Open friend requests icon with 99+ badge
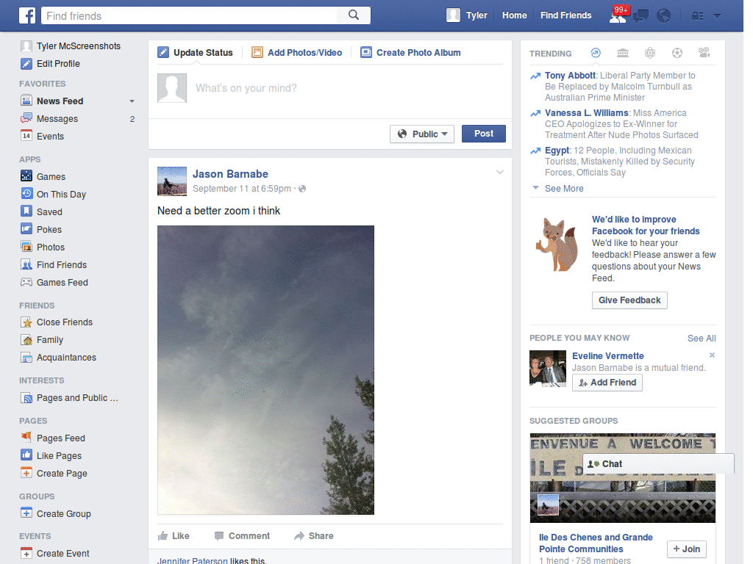The height and width of the screenshot is (564, 753). coord(618,15)
